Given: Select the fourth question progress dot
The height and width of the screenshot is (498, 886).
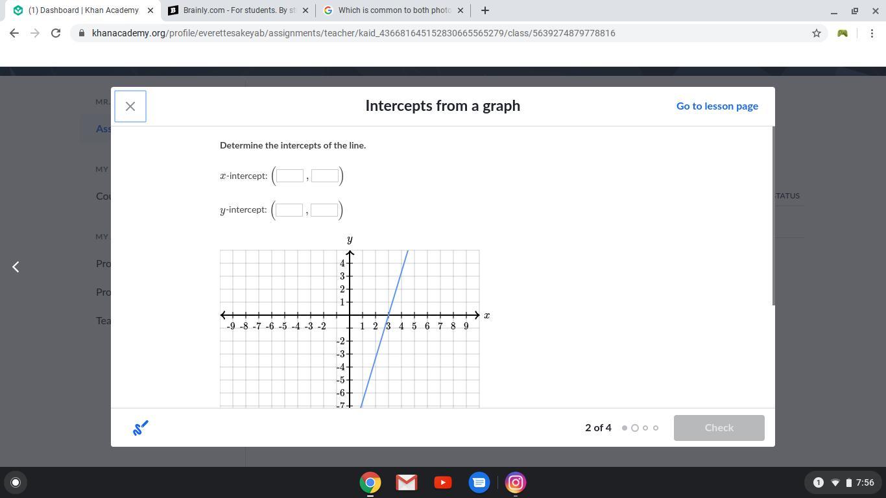Looking at the screenshot, I should (x=656, y=428).
